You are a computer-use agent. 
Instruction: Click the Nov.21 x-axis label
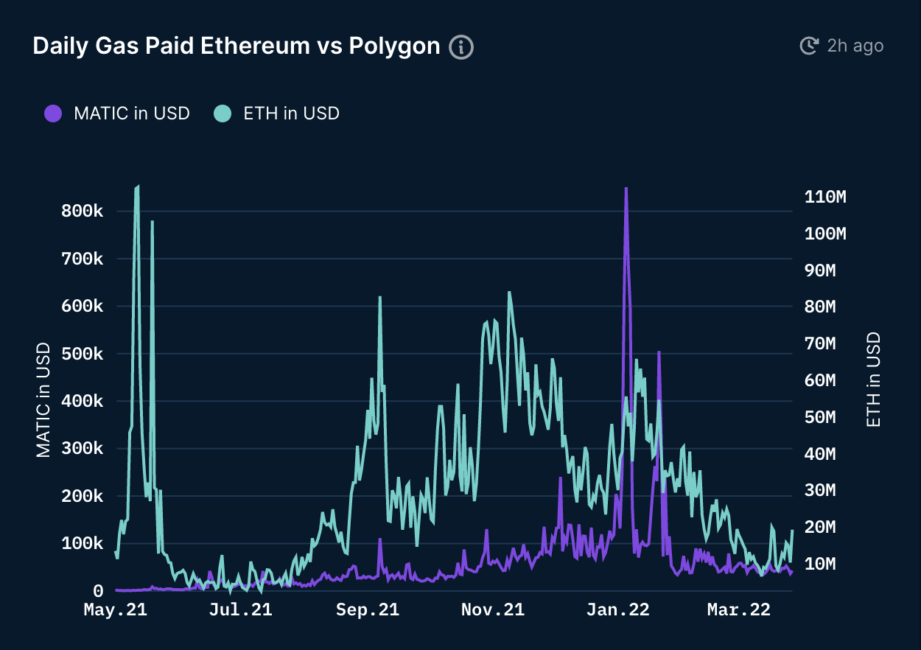(493, 609)
